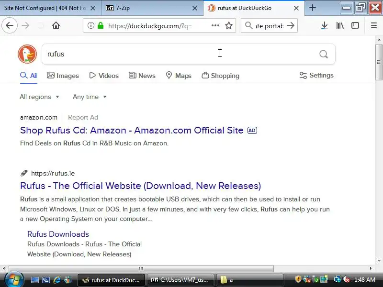Click the vertical scrollbar thumb
Screen dimensions: 383x287
(379, 62)
